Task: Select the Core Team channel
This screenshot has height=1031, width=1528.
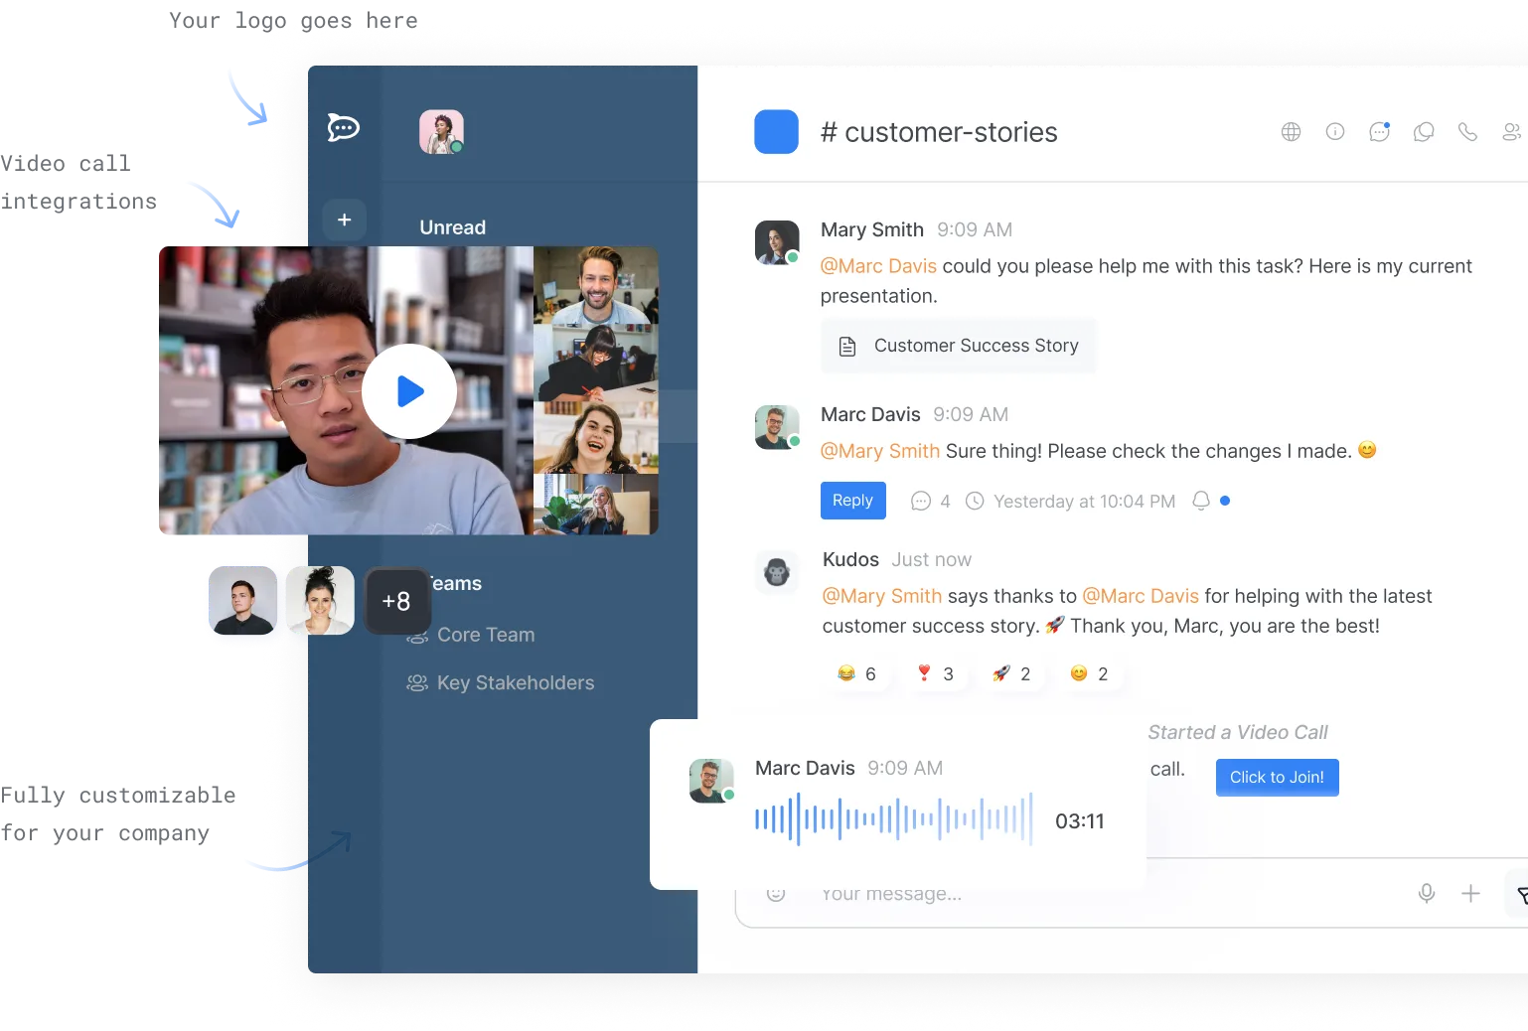Action: point(486,635)
